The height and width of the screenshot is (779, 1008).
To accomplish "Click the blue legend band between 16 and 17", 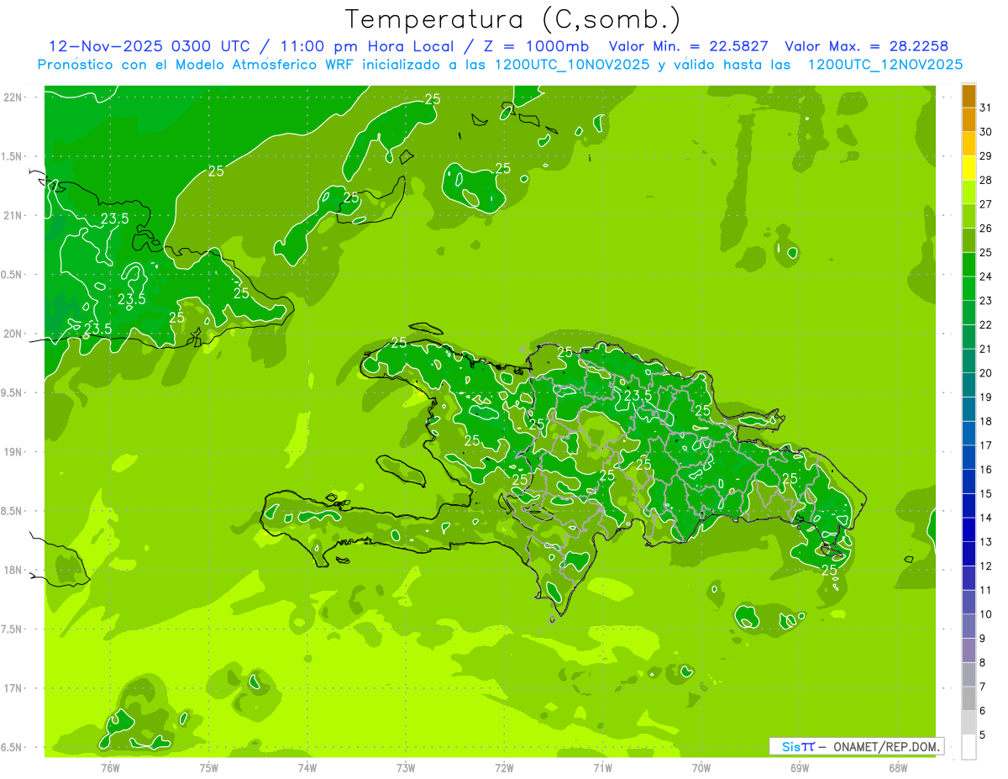I will [x=969, y=458].
